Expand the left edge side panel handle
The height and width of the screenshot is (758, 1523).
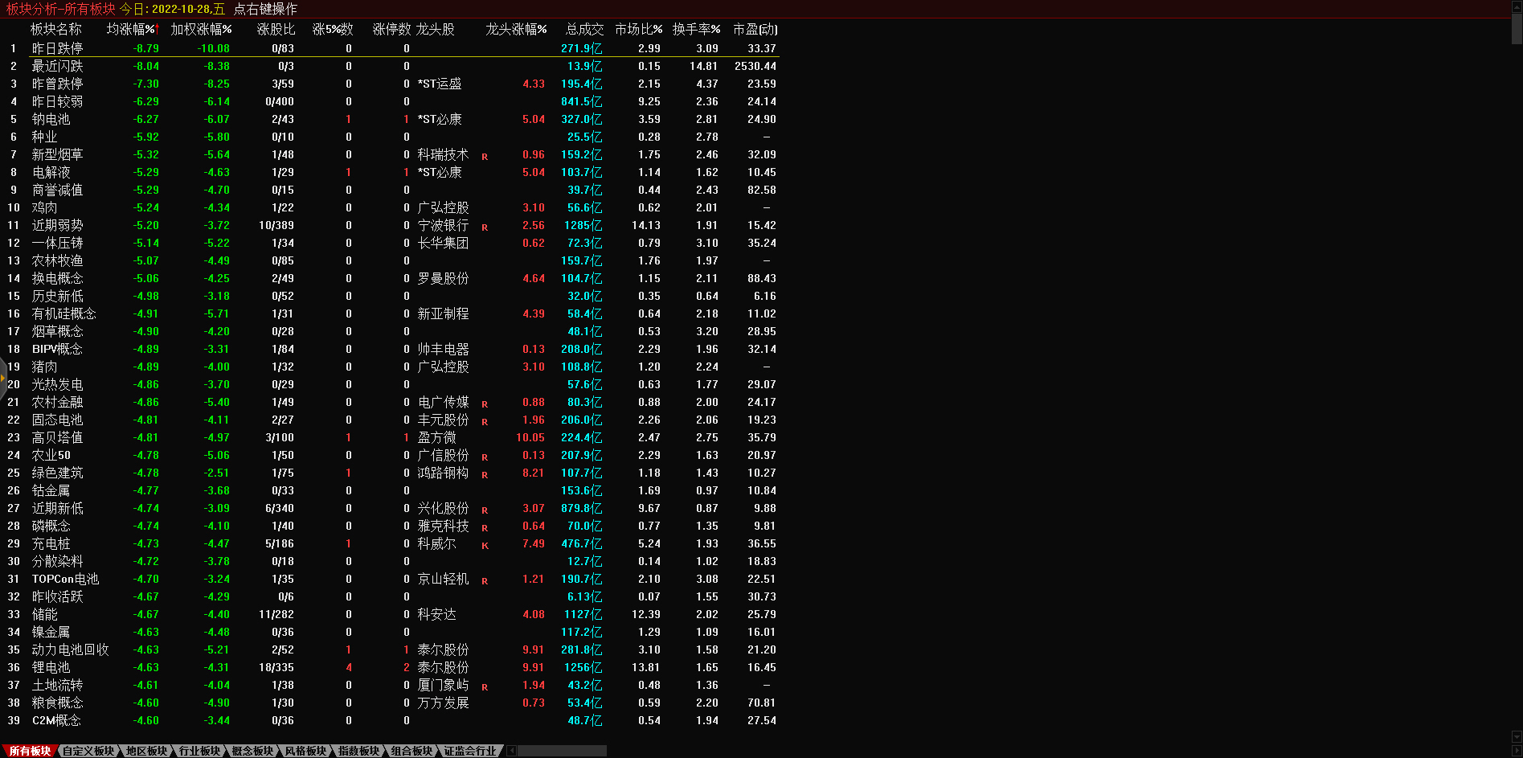pos(3,378)
